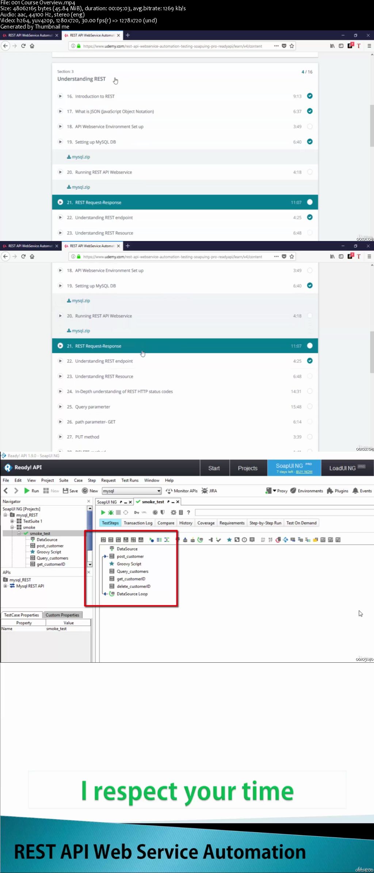Screen dimensions: 374x873
Task: Mark lecture 27 PUT method complete
Action: click(x=310, y=437)
